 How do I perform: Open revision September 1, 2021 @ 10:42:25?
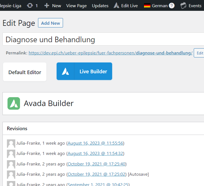(98, 184)
